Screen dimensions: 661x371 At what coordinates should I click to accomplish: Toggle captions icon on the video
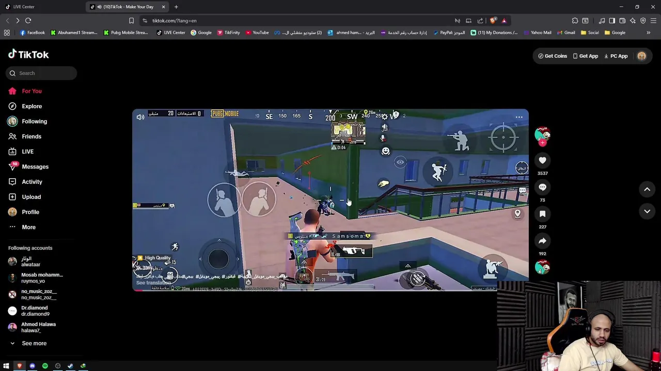point(523,191)
